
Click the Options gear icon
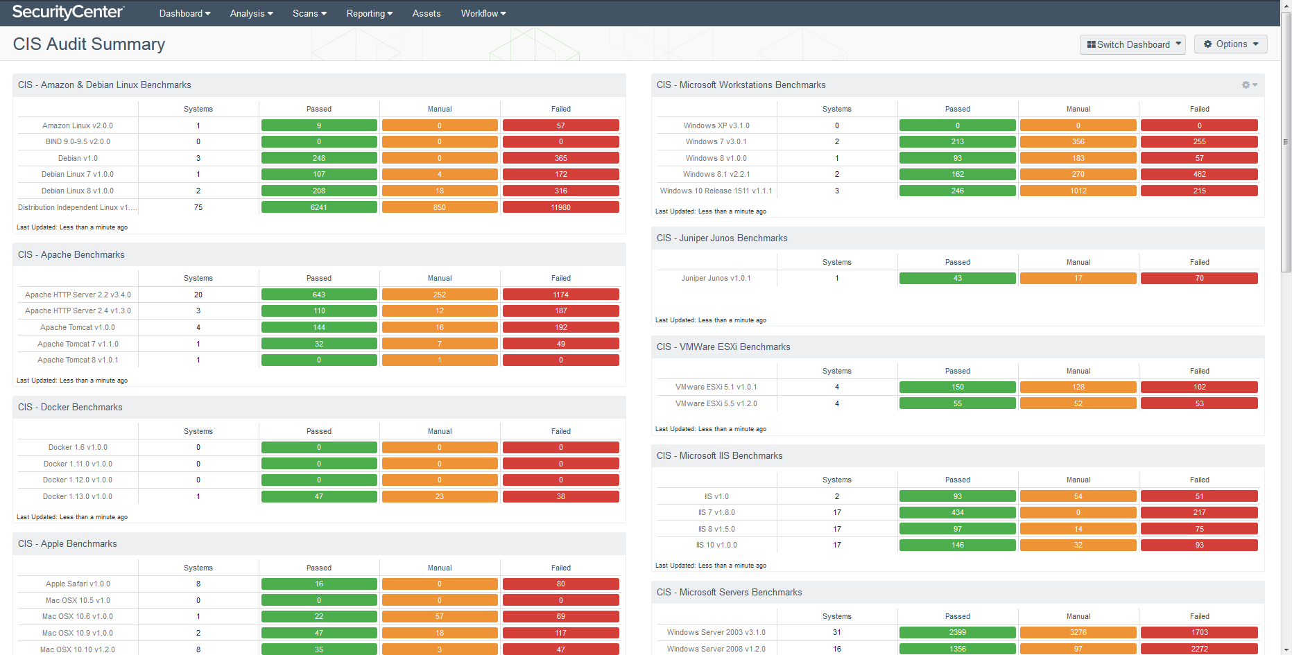pyautogui.click(x=1208, y=44)
